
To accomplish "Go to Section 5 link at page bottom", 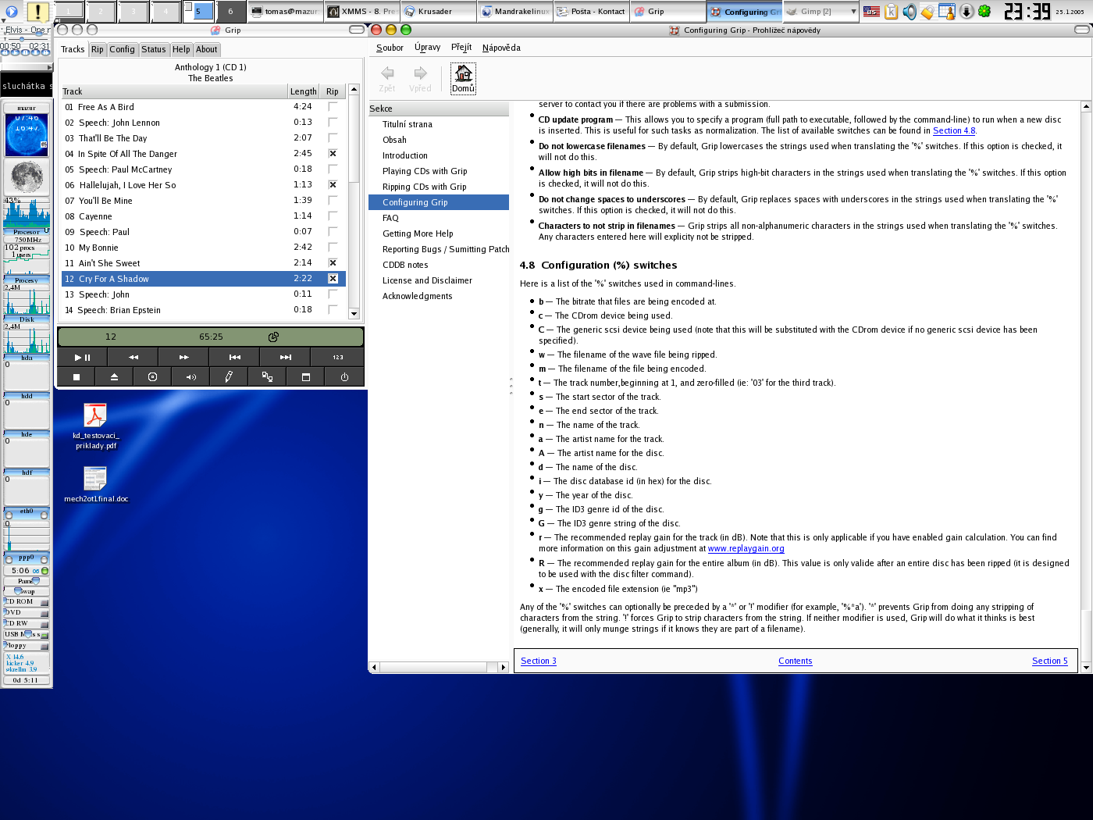I will 1049,661.
